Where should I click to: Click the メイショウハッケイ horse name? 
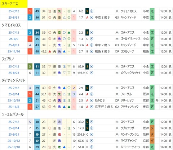click(x=130, y=73)
